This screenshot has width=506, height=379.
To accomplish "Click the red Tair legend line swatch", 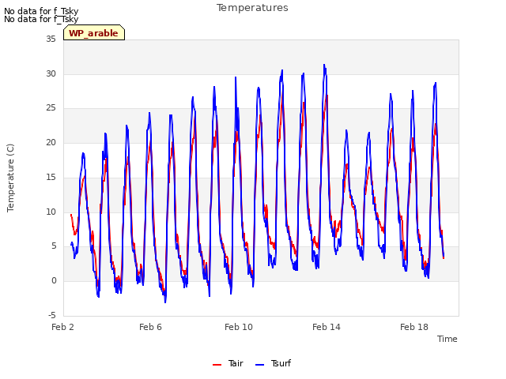I will pos(217,365).
